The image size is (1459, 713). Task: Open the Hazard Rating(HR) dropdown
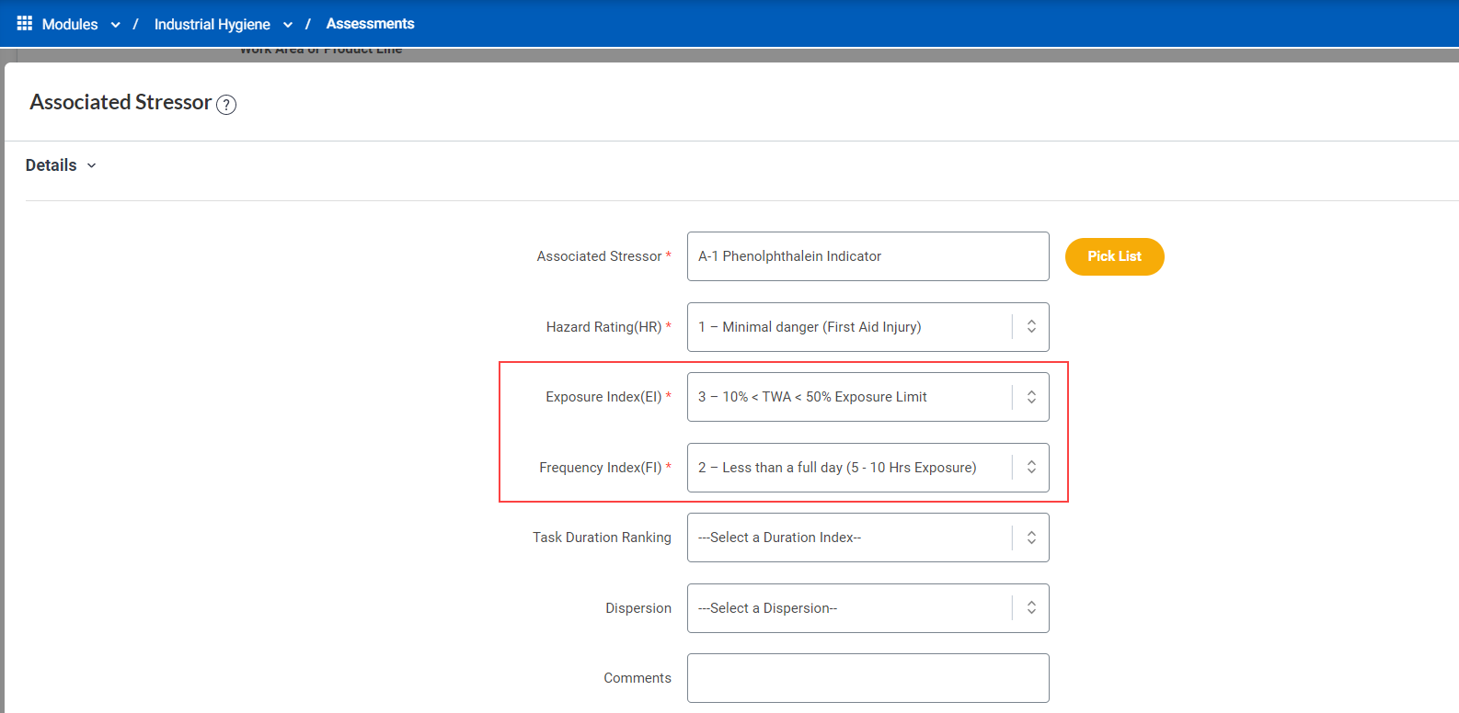pos(867,327)
